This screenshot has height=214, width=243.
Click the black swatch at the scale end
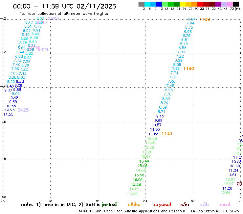click(x=236, y=4)
